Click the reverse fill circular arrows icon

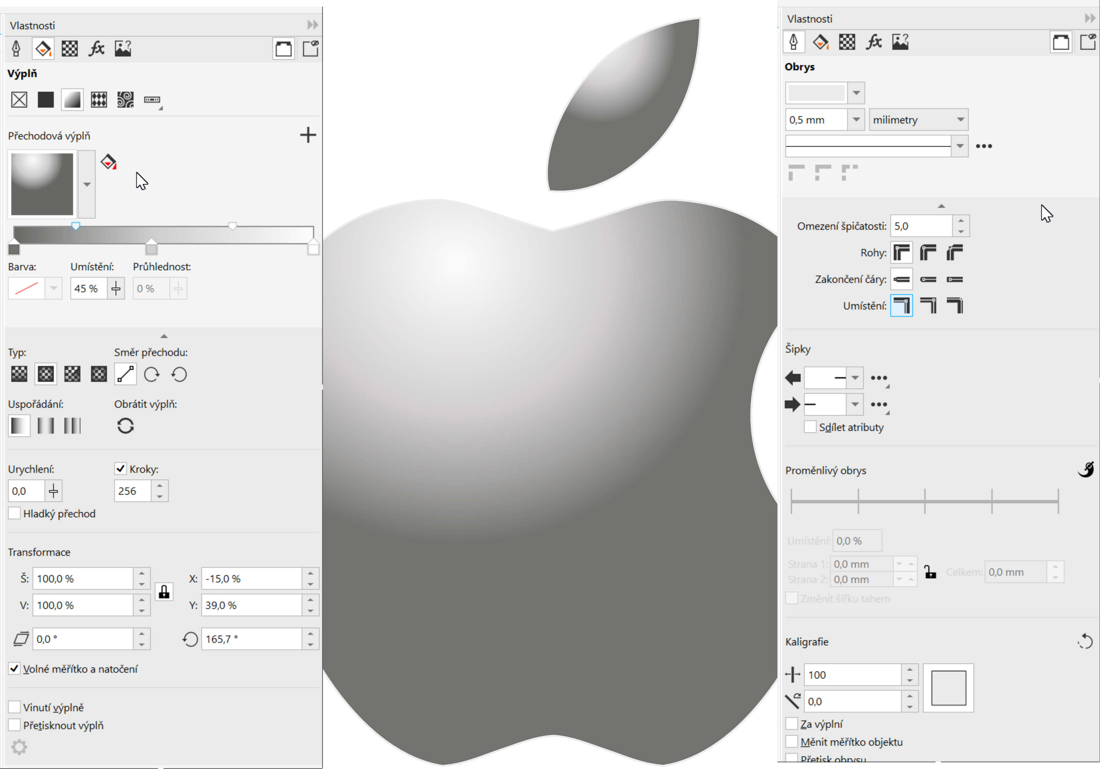pos(125,425)
